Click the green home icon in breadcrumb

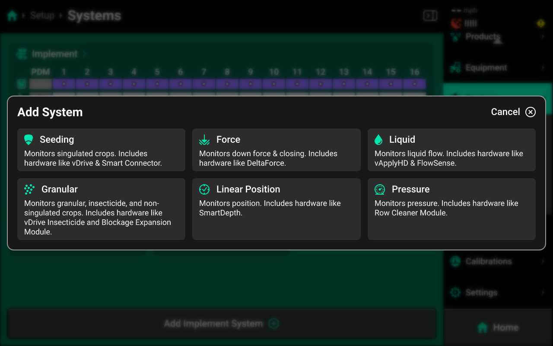(x=12, y=16)
